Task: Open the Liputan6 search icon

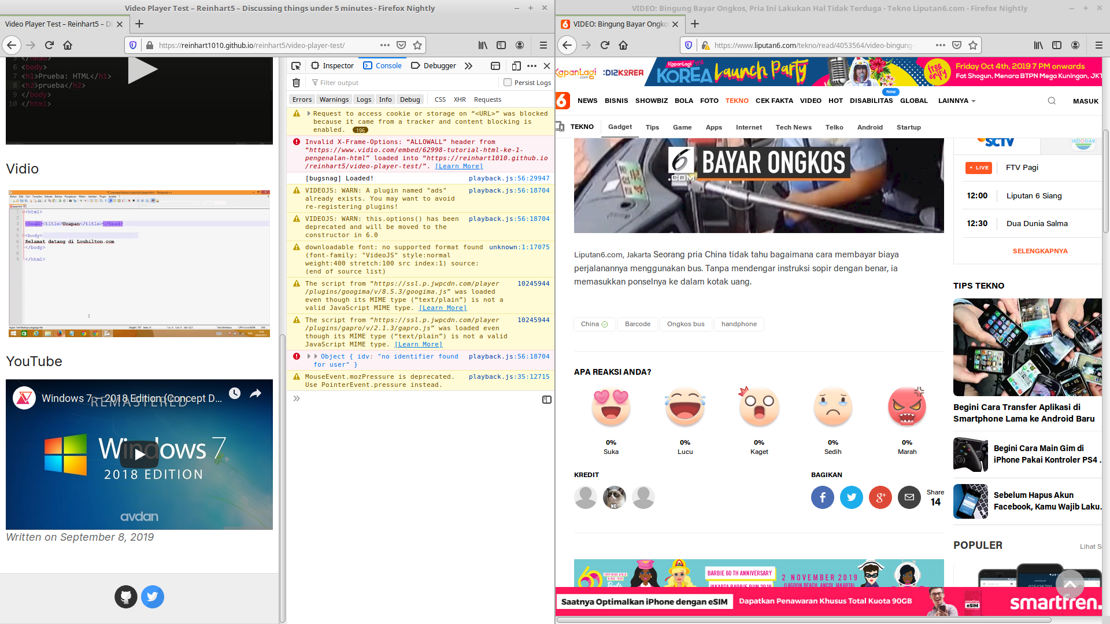Action: pyautogui.click(x=1052, y=101)
